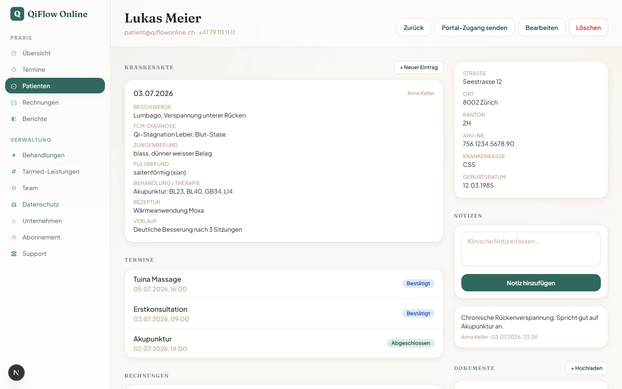Focus the Klinische Notiz text field
The width and height of the screenshot is (622, 389).
coord(531,249)
